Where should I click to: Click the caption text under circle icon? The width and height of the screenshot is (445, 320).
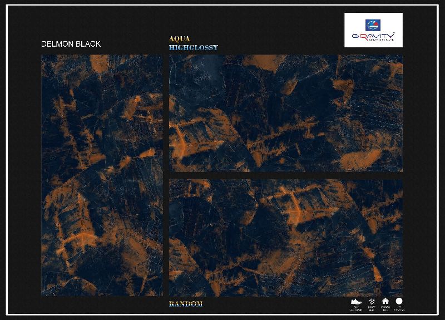(399, 308)
